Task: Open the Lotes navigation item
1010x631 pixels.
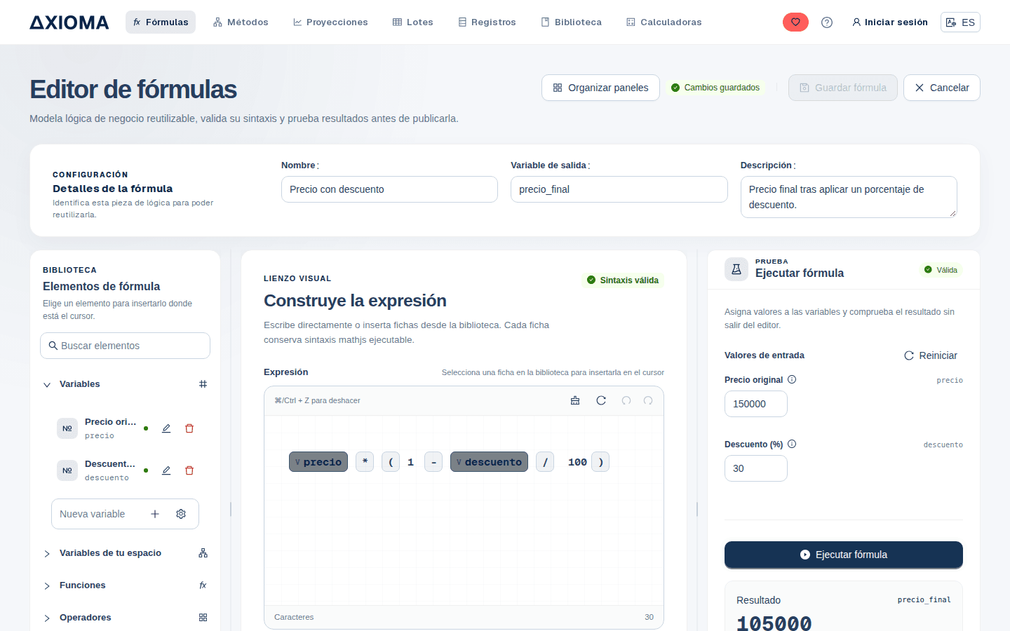Action: tap(413, 22)
